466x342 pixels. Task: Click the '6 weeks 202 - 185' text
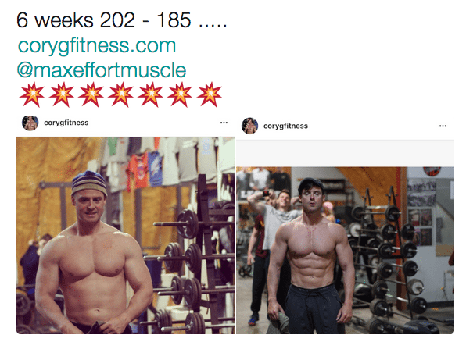(104, 20)
